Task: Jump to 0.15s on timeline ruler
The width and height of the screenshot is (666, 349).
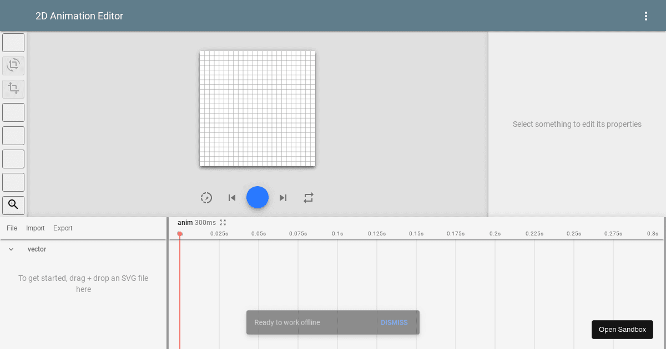Action: [416, 234]
